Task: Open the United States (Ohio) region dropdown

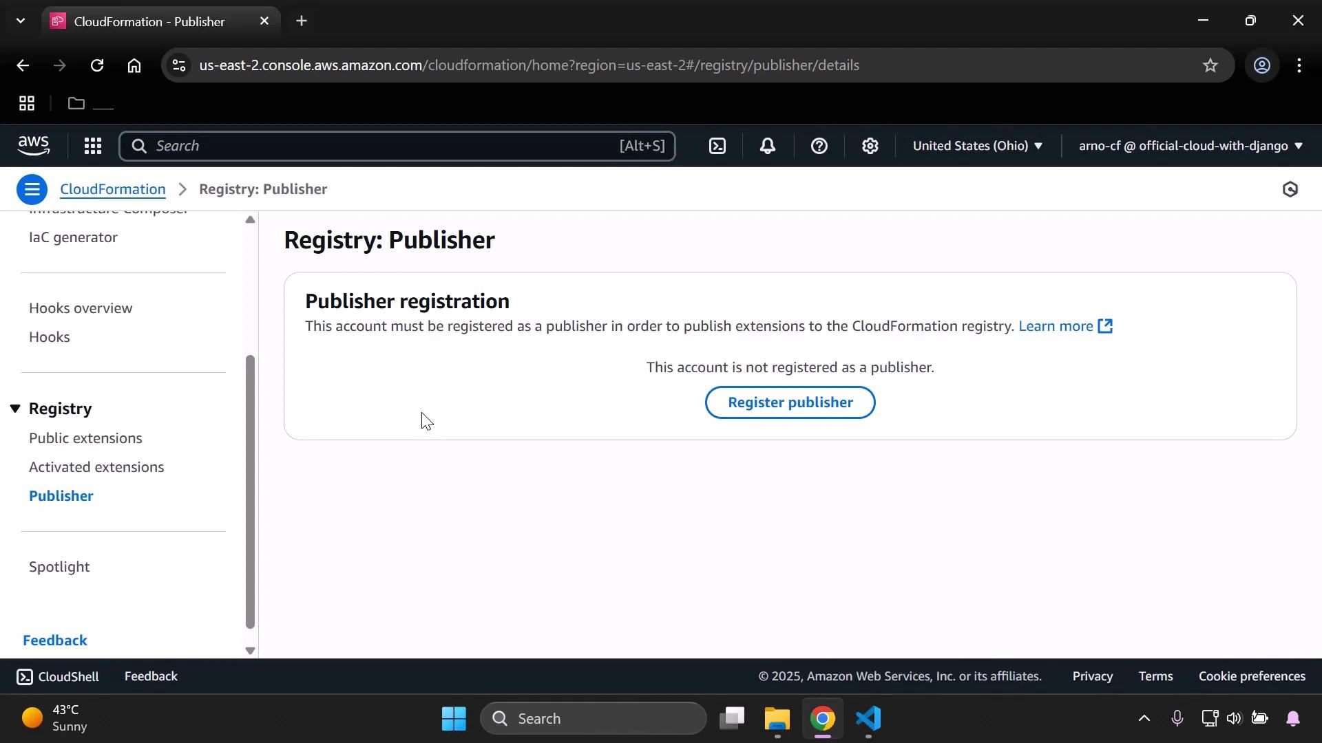Action: [978, 146]
